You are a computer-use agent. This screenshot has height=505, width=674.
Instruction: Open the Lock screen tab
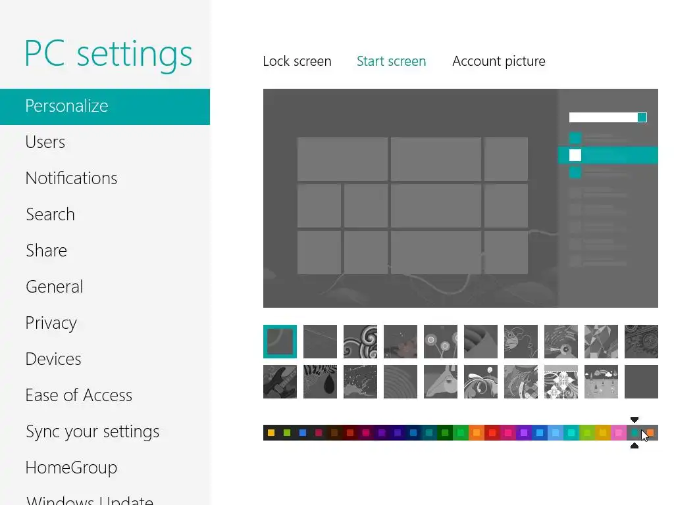coord(297,61)
